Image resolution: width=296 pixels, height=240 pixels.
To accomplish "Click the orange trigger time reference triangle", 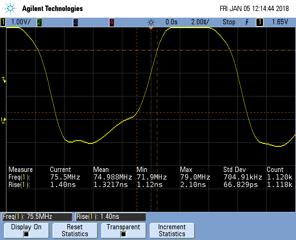I will (x=151, y=29).
